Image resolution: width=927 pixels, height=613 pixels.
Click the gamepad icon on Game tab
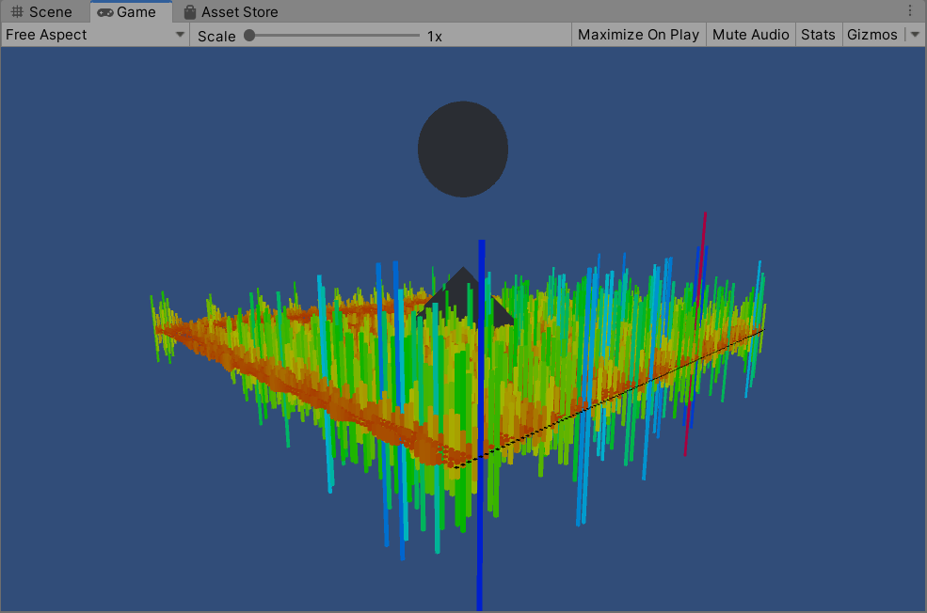click(105, 12)
